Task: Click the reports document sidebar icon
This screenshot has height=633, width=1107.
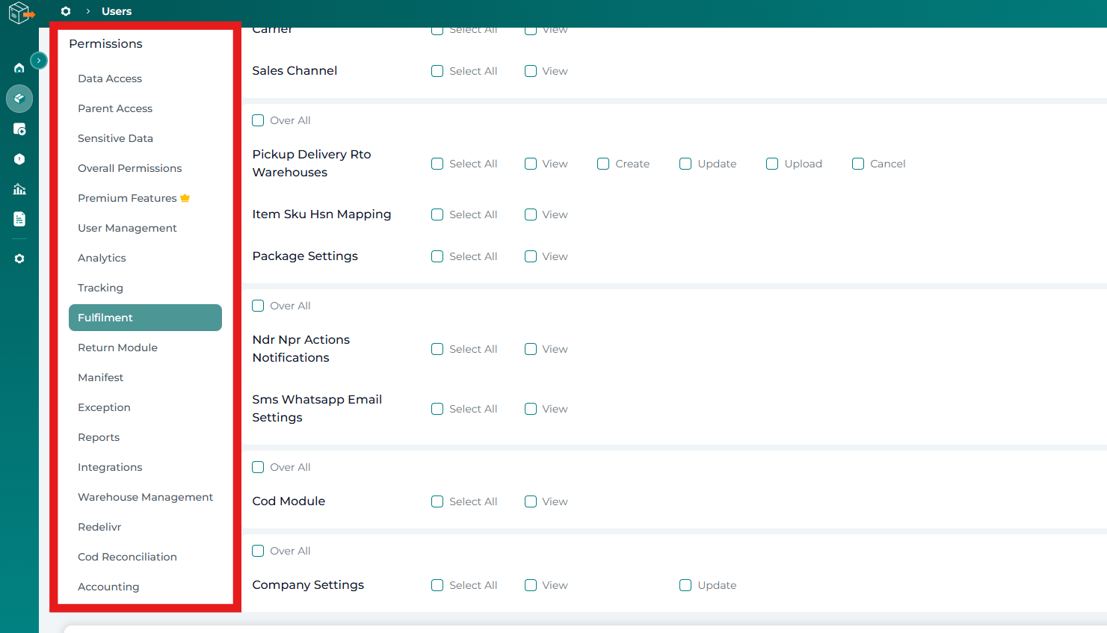Action: [x=19, y=219]
